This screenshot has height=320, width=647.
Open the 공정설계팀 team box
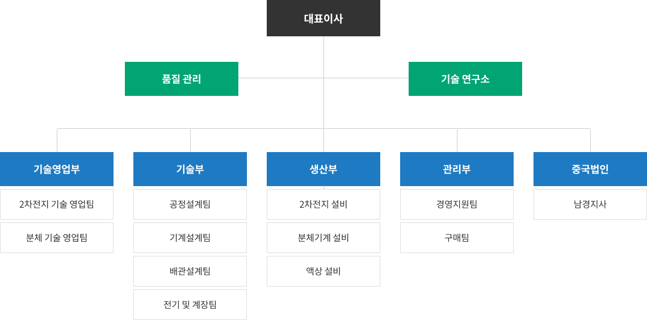pyautogui.click(x=190, y=204)
